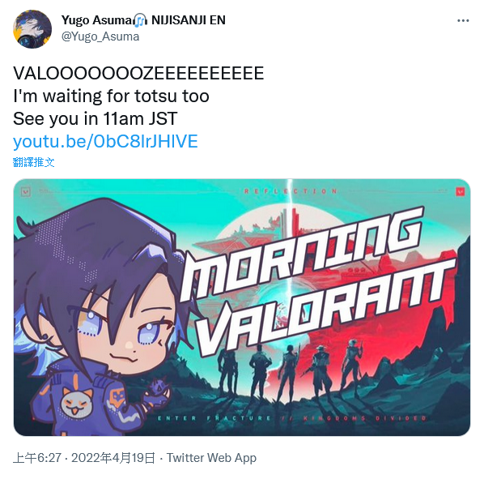
Task: Click the red Valorant logo at thumbnail's top-right
Action: (461, 191)
